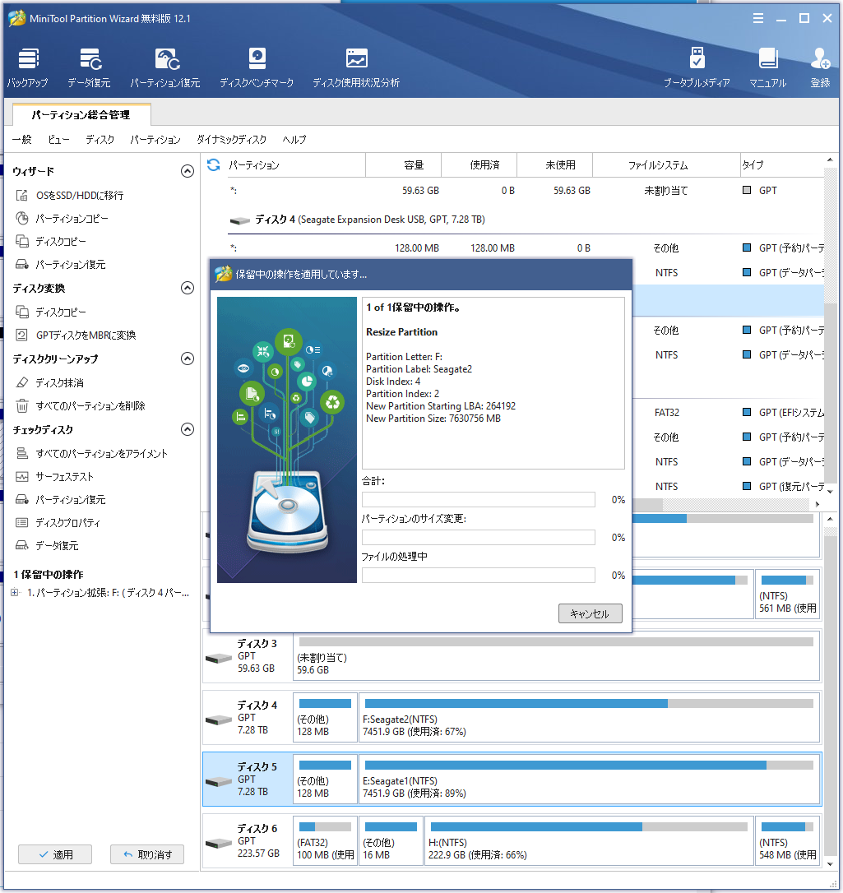This screenshot has height=893, width=843.
Task: Select the 59.63 GB 未割り当て table row
Action: pos(526,190)
